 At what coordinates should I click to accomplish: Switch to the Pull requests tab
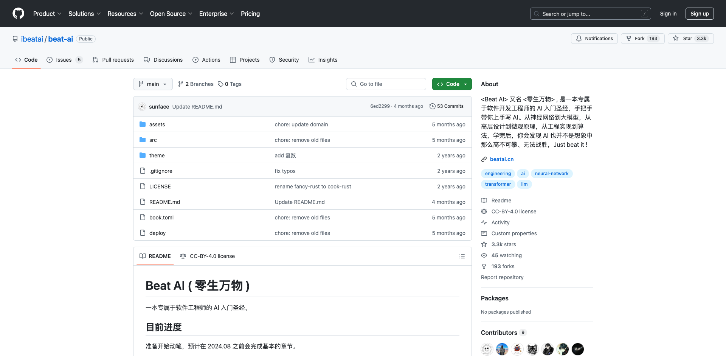click(113, 60)
